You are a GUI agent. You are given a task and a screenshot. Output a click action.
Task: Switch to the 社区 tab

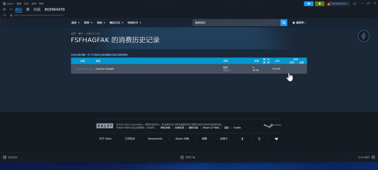tap(37, 9)
